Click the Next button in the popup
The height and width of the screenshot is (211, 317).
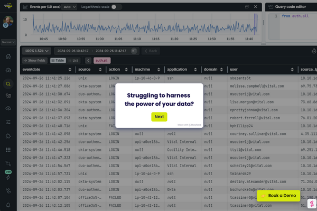pos(159,117)
